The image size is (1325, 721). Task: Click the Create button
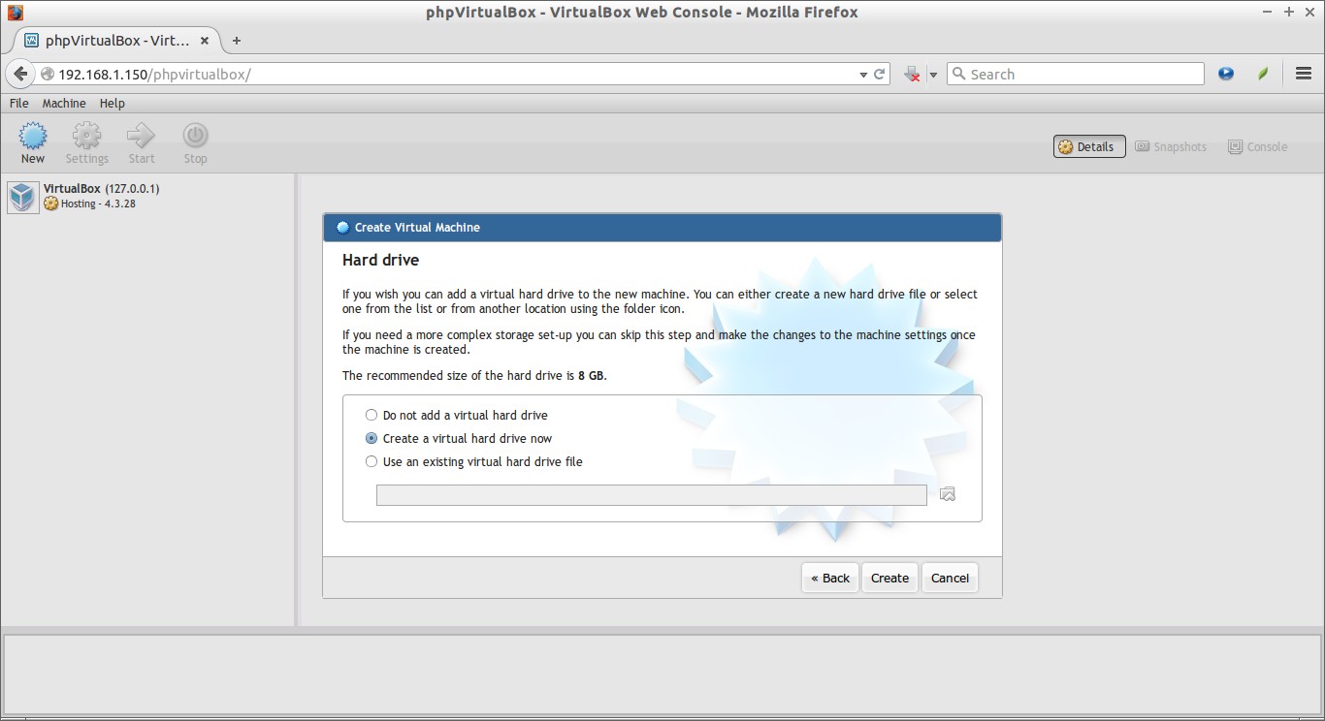pos(889,578)
